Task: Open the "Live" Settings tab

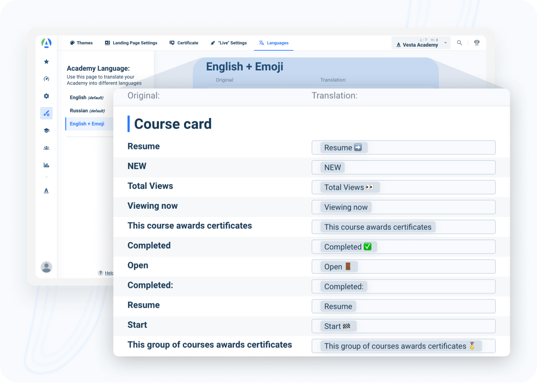Action: coord(229,43)
